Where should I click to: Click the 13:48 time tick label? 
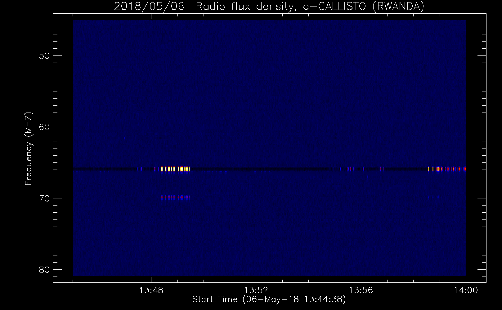click(x=151, y=290)
